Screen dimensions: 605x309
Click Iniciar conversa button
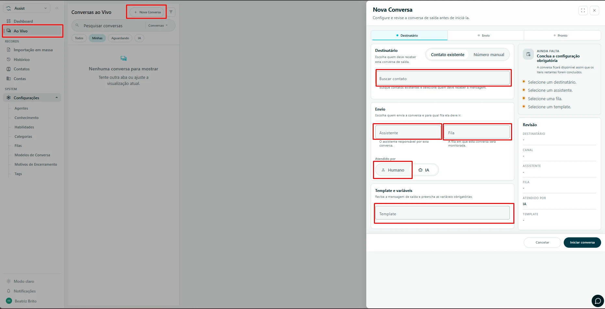coord(582,243)
